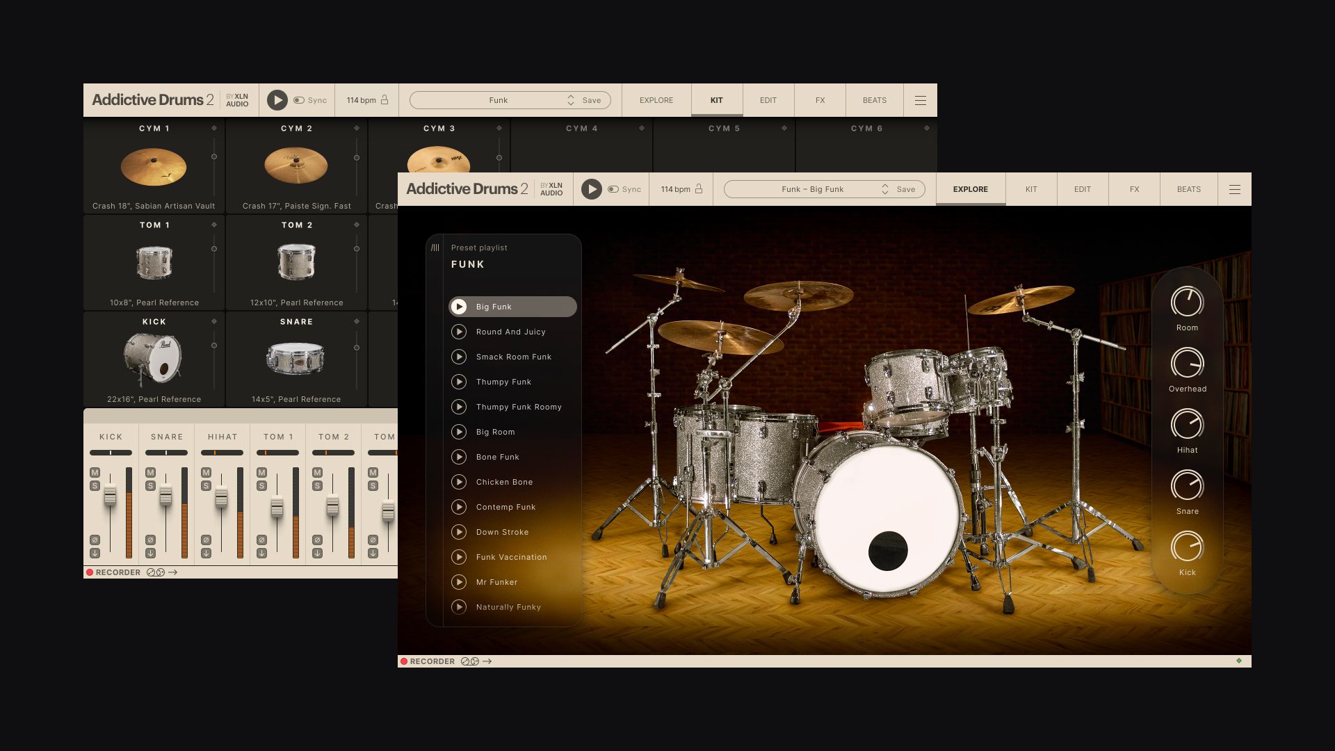1335x751 pixels.
Task: Open preset stepper arrows beside Funk – Big Funk
Action: point(885,189)
